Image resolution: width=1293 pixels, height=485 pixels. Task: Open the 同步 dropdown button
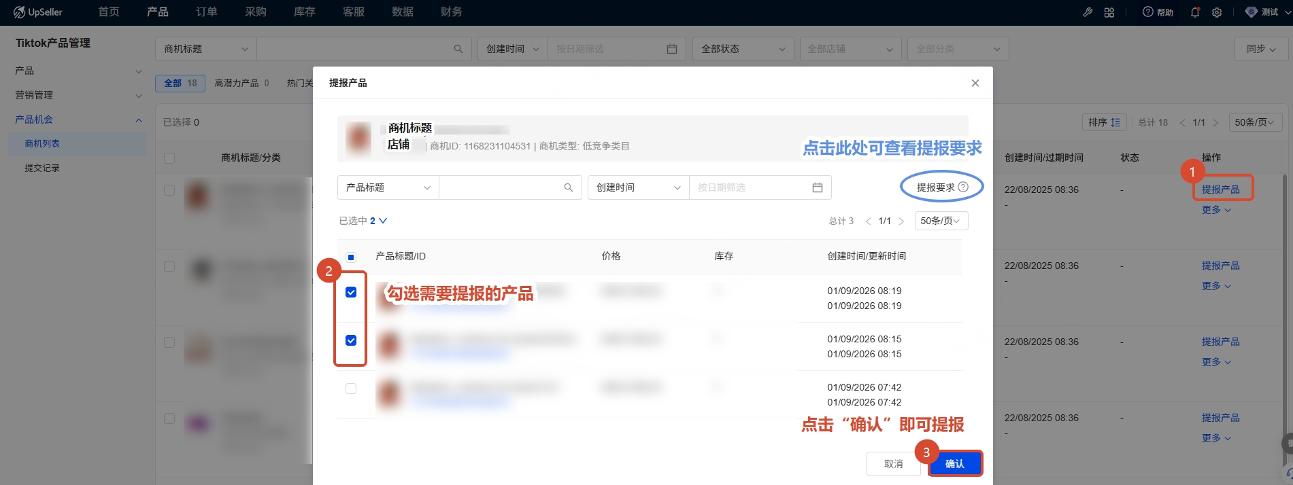pyautogui.click(x=1261, y=49)
